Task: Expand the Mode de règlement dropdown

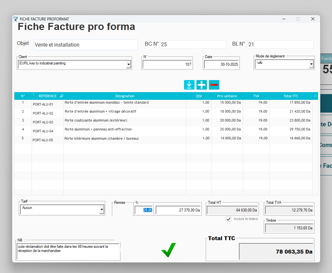Action: pyautogui.click(x=311, y=64)
